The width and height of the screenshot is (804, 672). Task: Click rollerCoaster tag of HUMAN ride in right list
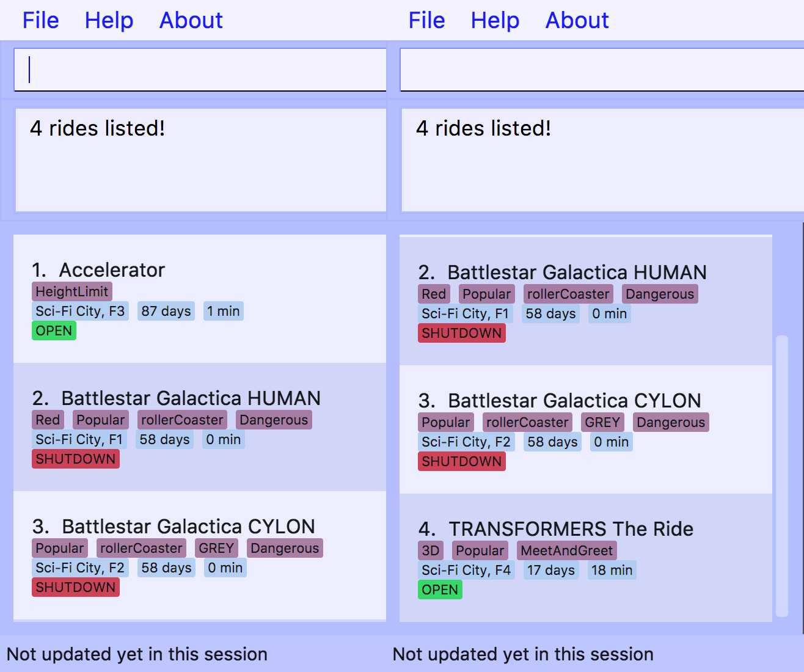click(568, 294)
